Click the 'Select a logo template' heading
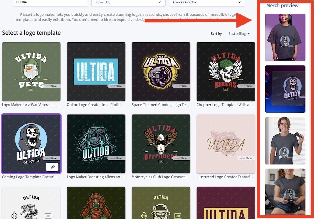Image resolution: width=314 pixels, height=219 pixels. pyautogui.click(x=31, y=33)
